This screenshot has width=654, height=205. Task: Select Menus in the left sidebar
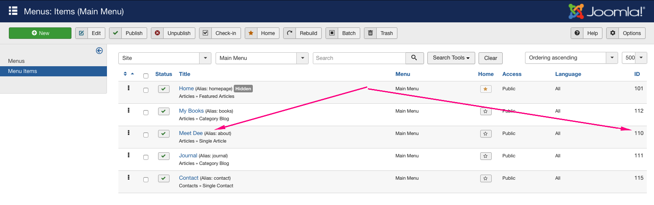(x=16, y=61)
